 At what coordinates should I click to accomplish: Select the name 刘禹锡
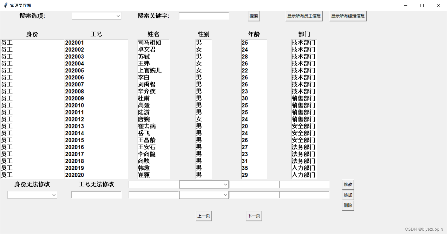coord(147,84)
